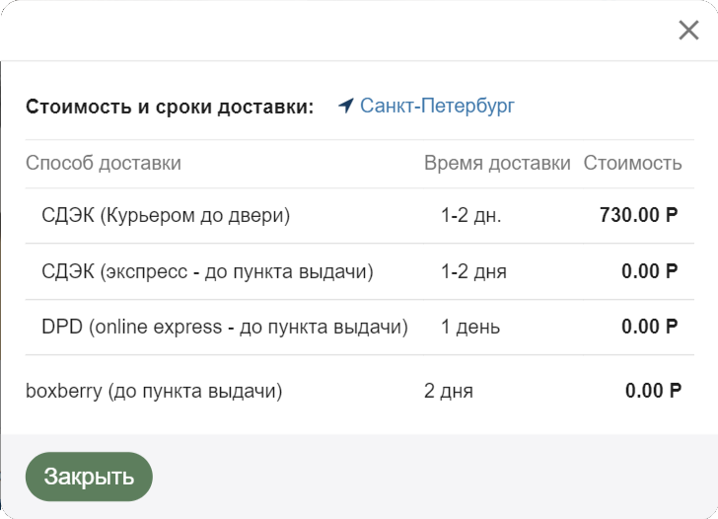Change city via Санкт-Петербург link
The image size is (718, 519).
(x=437, y=106)
